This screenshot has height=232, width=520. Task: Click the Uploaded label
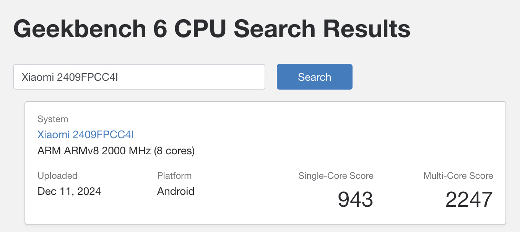coord(57,176)
